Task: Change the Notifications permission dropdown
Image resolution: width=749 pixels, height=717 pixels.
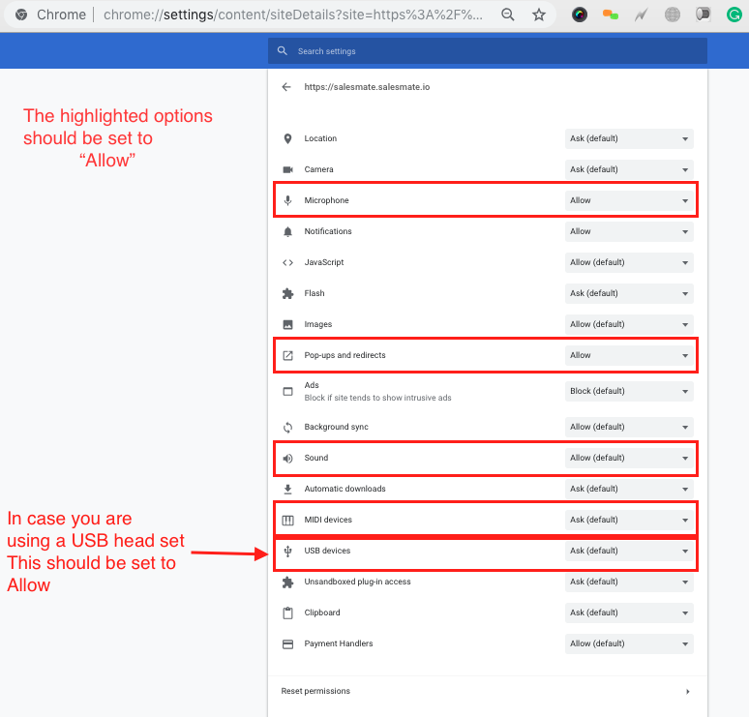Action: pyautogui.click(x=629, y=231)
